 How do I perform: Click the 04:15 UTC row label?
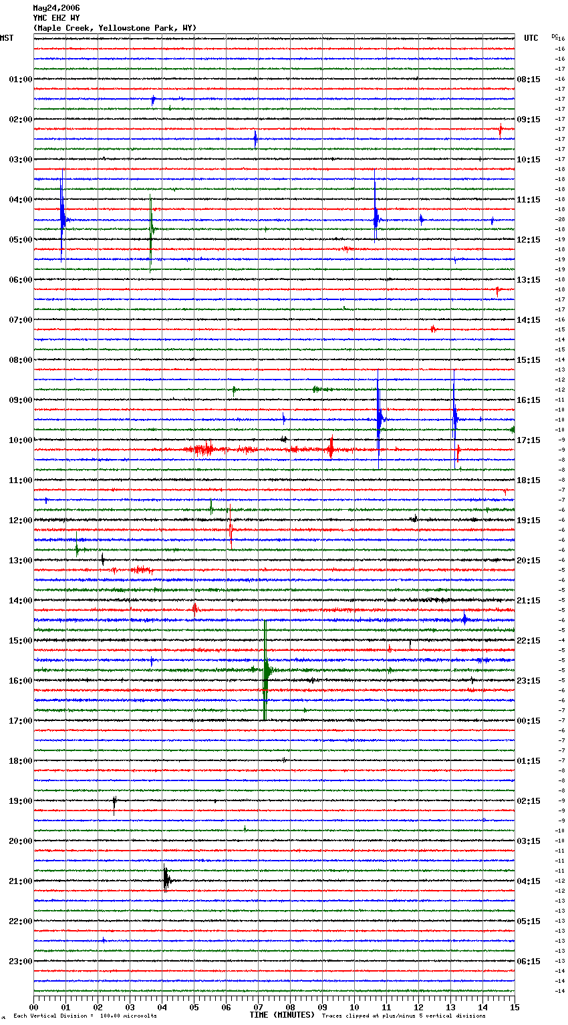[x=529, y=881]
